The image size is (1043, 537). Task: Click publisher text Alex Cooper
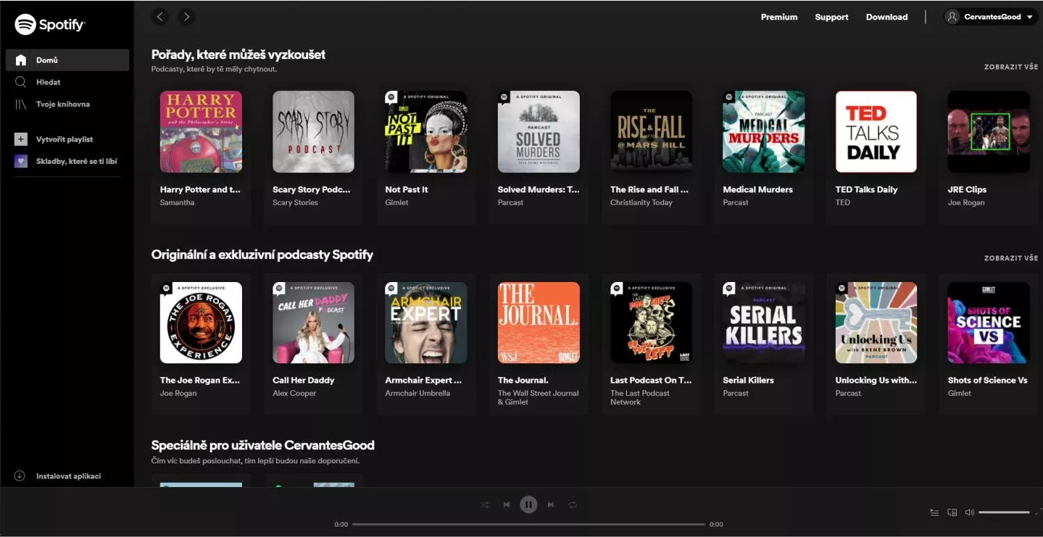(294, 393)
